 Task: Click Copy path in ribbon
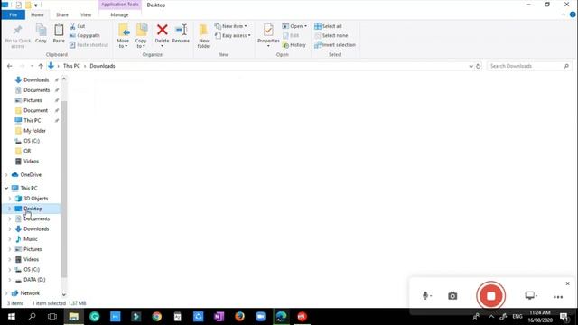tap(84, 36)
